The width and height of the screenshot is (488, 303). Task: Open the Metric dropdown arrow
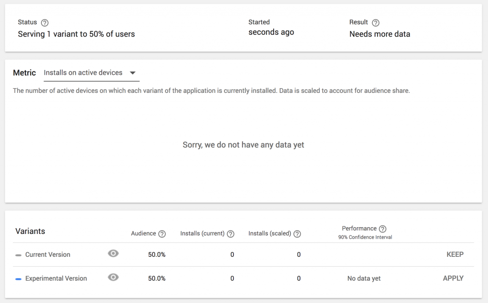tap(133, 73)
